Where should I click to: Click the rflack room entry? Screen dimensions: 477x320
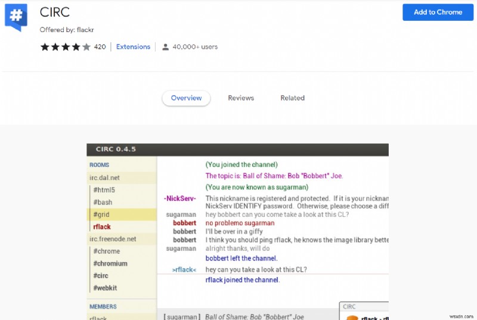(x=102, y=226)
